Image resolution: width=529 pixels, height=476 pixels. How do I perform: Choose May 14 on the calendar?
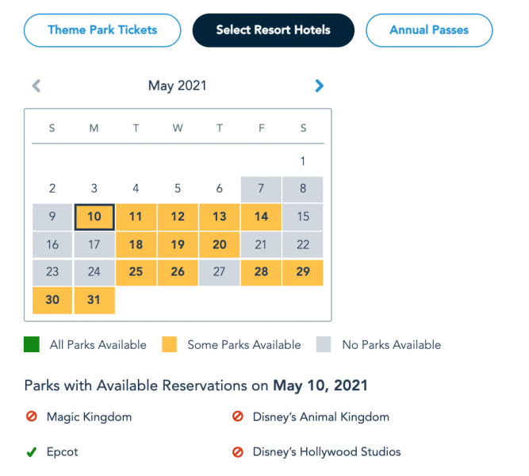pos(261,217)
